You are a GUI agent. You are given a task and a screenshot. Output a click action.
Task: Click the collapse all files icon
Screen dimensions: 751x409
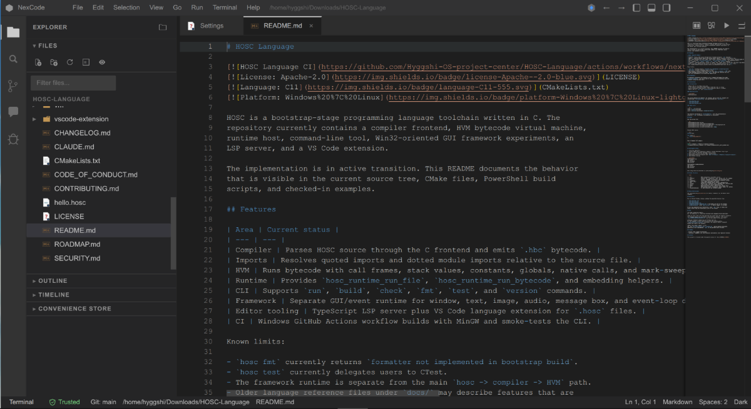(x=86, y=62)
